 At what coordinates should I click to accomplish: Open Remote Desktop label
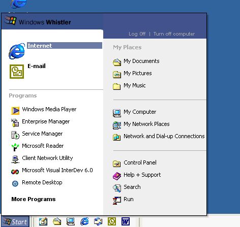[x=42, y=182]
